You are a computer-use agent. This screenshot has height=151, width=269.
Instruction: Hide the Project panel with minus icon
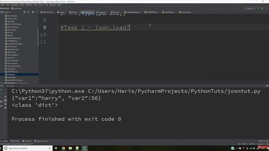[37, 12]
